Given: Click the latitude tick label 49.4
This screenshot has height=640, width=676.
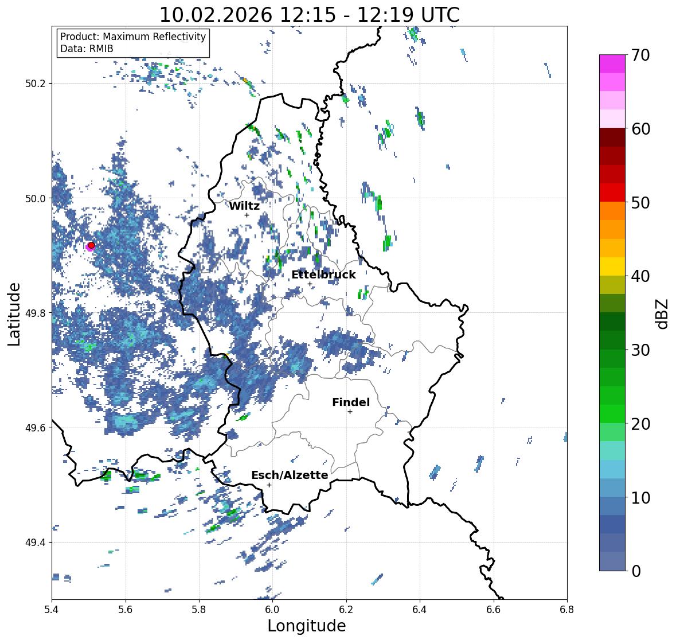Looking at the screenshot, I should point(35,543).
